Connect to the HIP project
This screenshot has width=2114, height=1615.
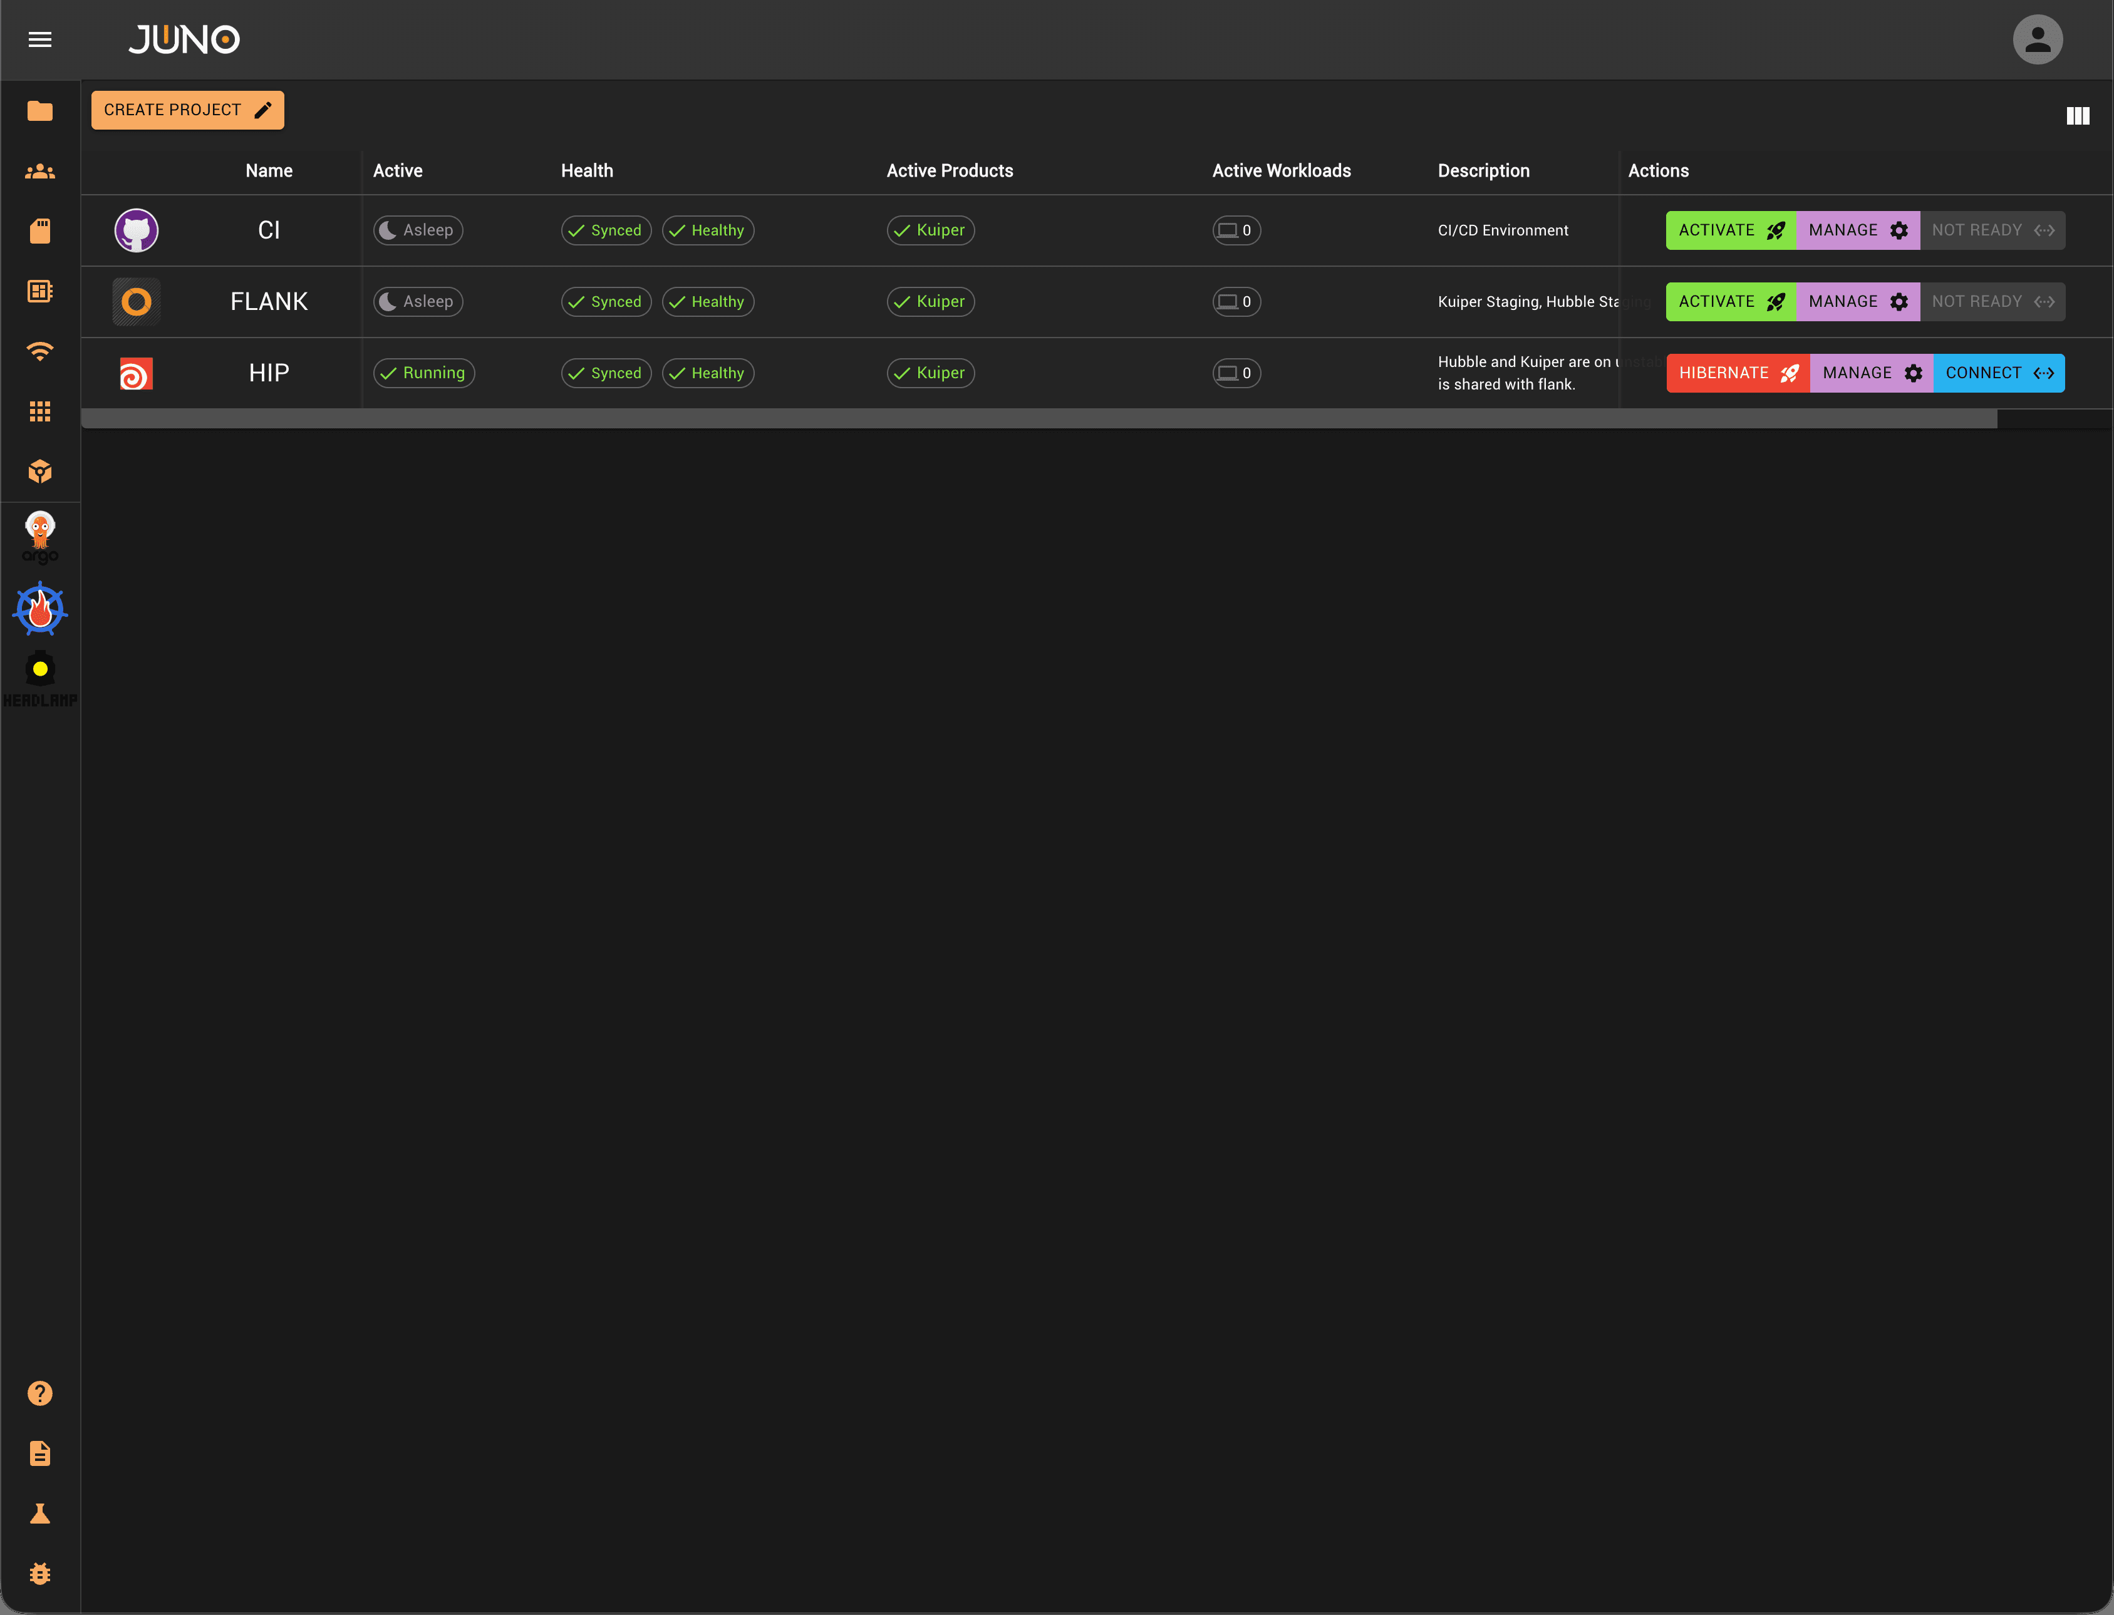1997,373
